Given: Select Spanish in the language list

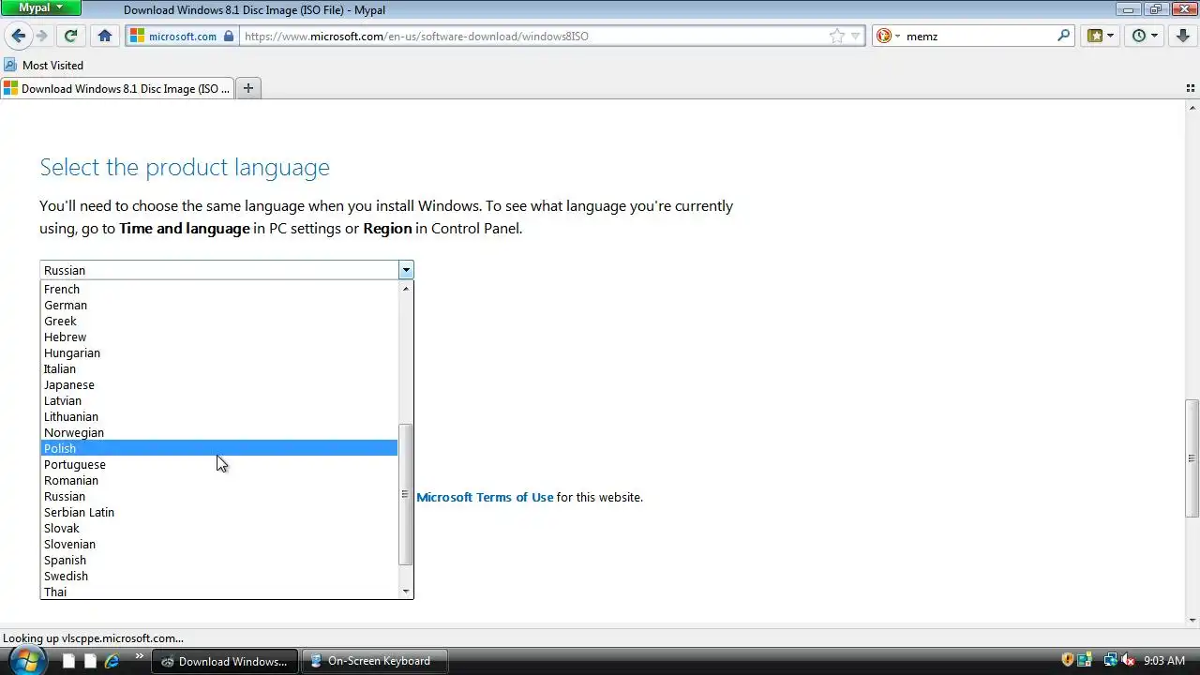Looking at the screenshot, I should [219, 560].
